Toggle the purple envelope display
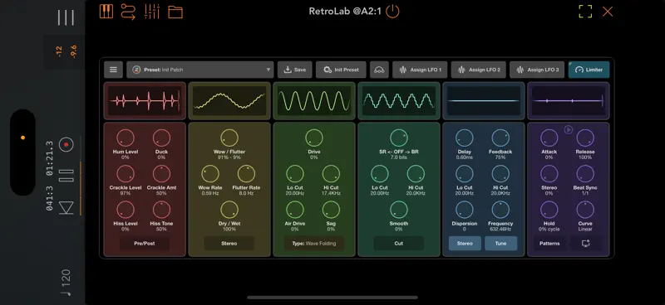This screenshot has height=305, width=665. 569,101
